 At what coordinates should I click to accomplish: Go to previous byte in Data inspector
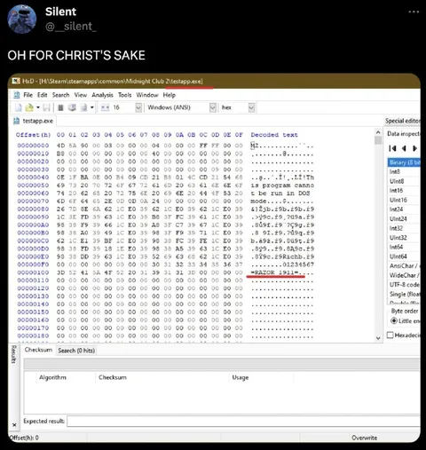[x=404, y=148]
